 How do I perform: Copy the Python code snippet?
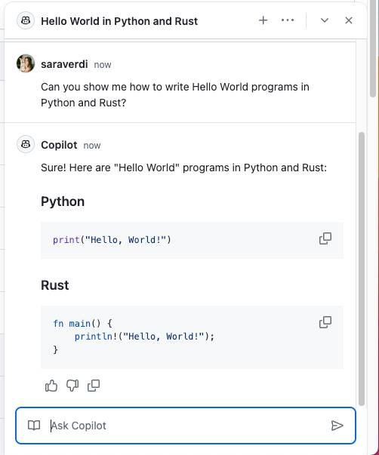tap(325, 238)
